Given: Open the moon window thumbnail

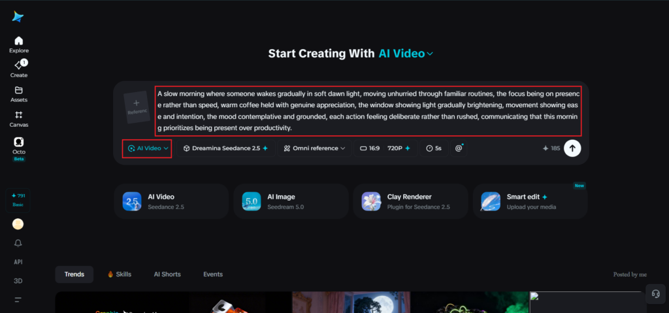Looking at the screenshot, I should [351, 303].
